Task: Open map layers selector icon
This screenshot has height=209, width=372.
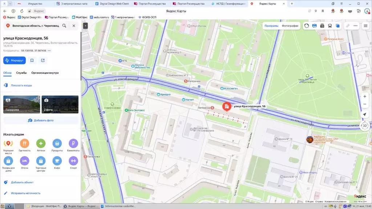Action: [337, 26]
